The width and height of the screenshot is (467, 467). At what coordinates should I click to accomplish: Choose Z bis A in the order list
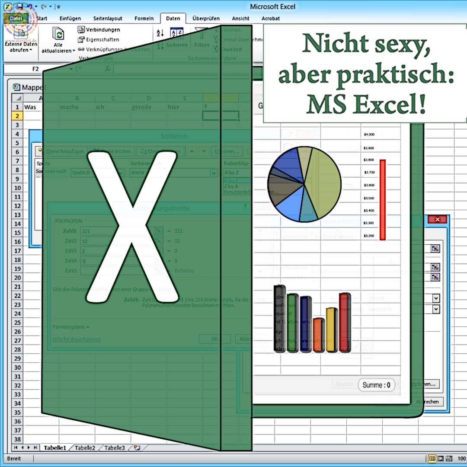click(231, 186)
